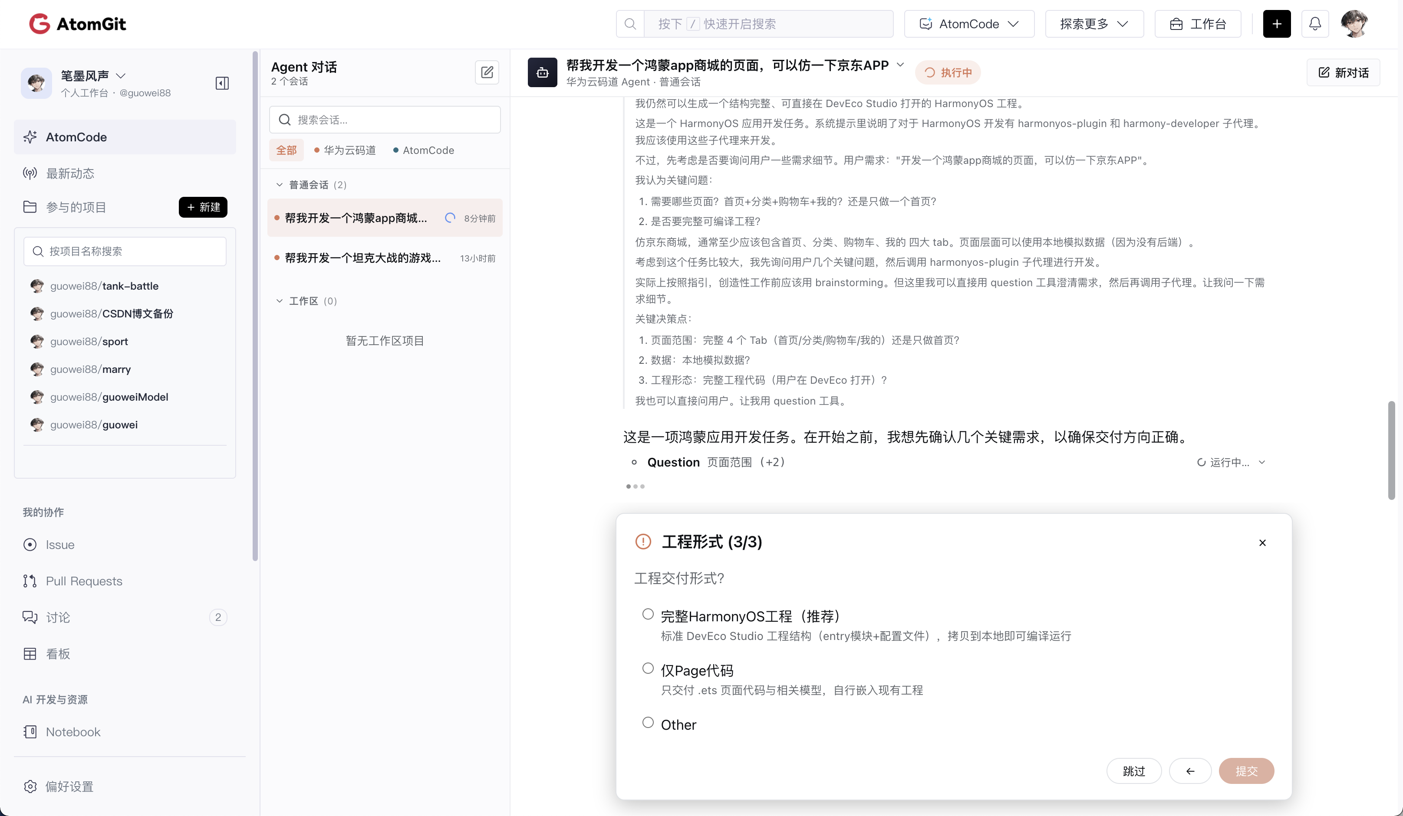Click the chat area vertical scrollbar
Screen dimensions: 1403x816
[x=1391, y=450]
